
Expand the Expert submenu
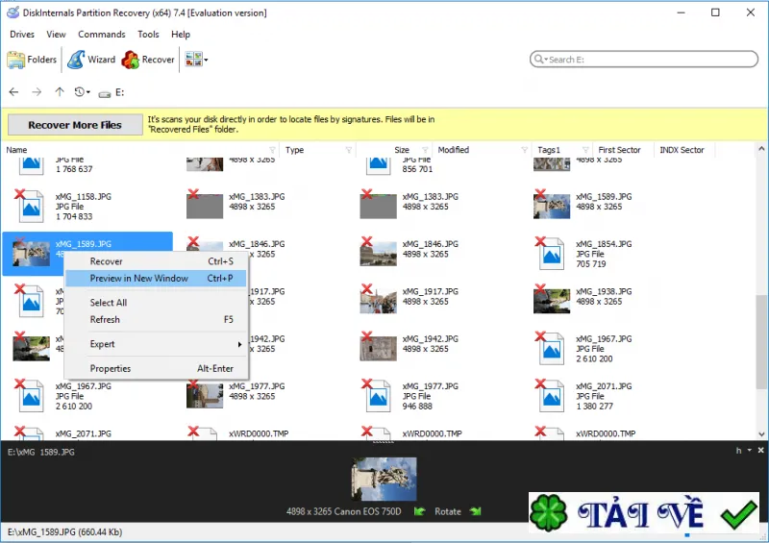(x=156, y=344)
